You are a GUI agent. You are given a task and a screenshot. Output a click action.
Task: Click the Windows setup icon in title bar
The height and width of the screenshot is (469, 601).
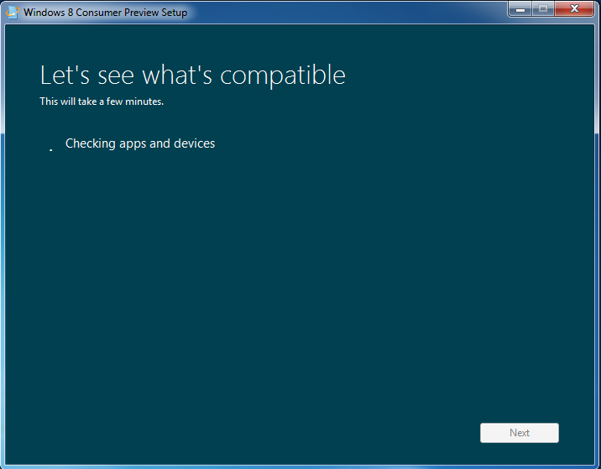13,13
